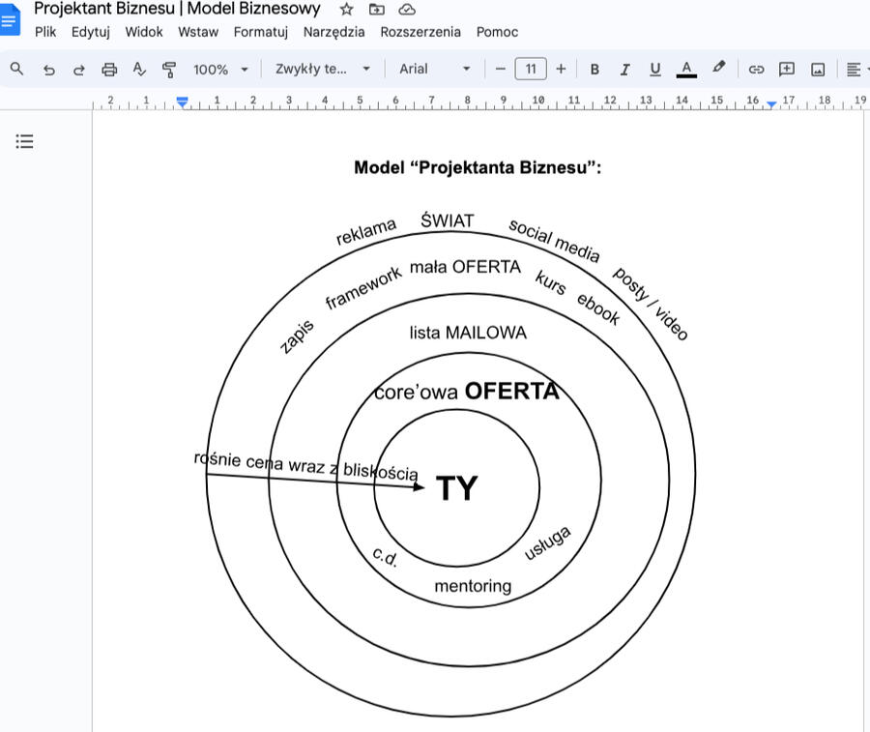Star this document as favorite
The width and height of the screenshot is (870, 732).
point(346,10)
